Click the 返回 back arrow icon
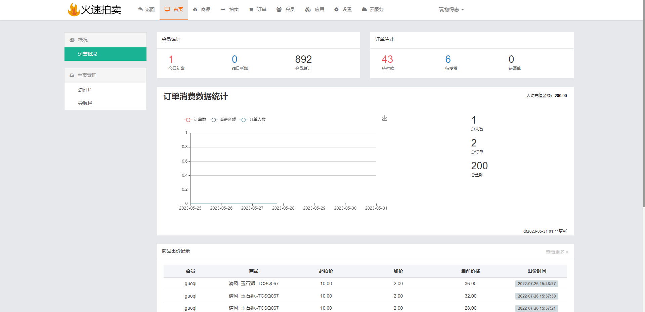This screenshot has width=645, height=312. [140, 9]
